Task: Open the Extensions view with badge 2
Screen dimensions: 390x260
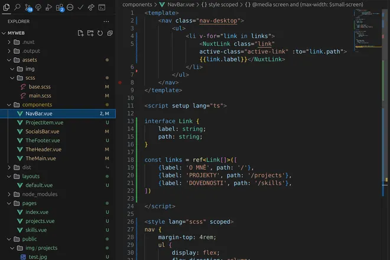Action: (x=59, y=8)
